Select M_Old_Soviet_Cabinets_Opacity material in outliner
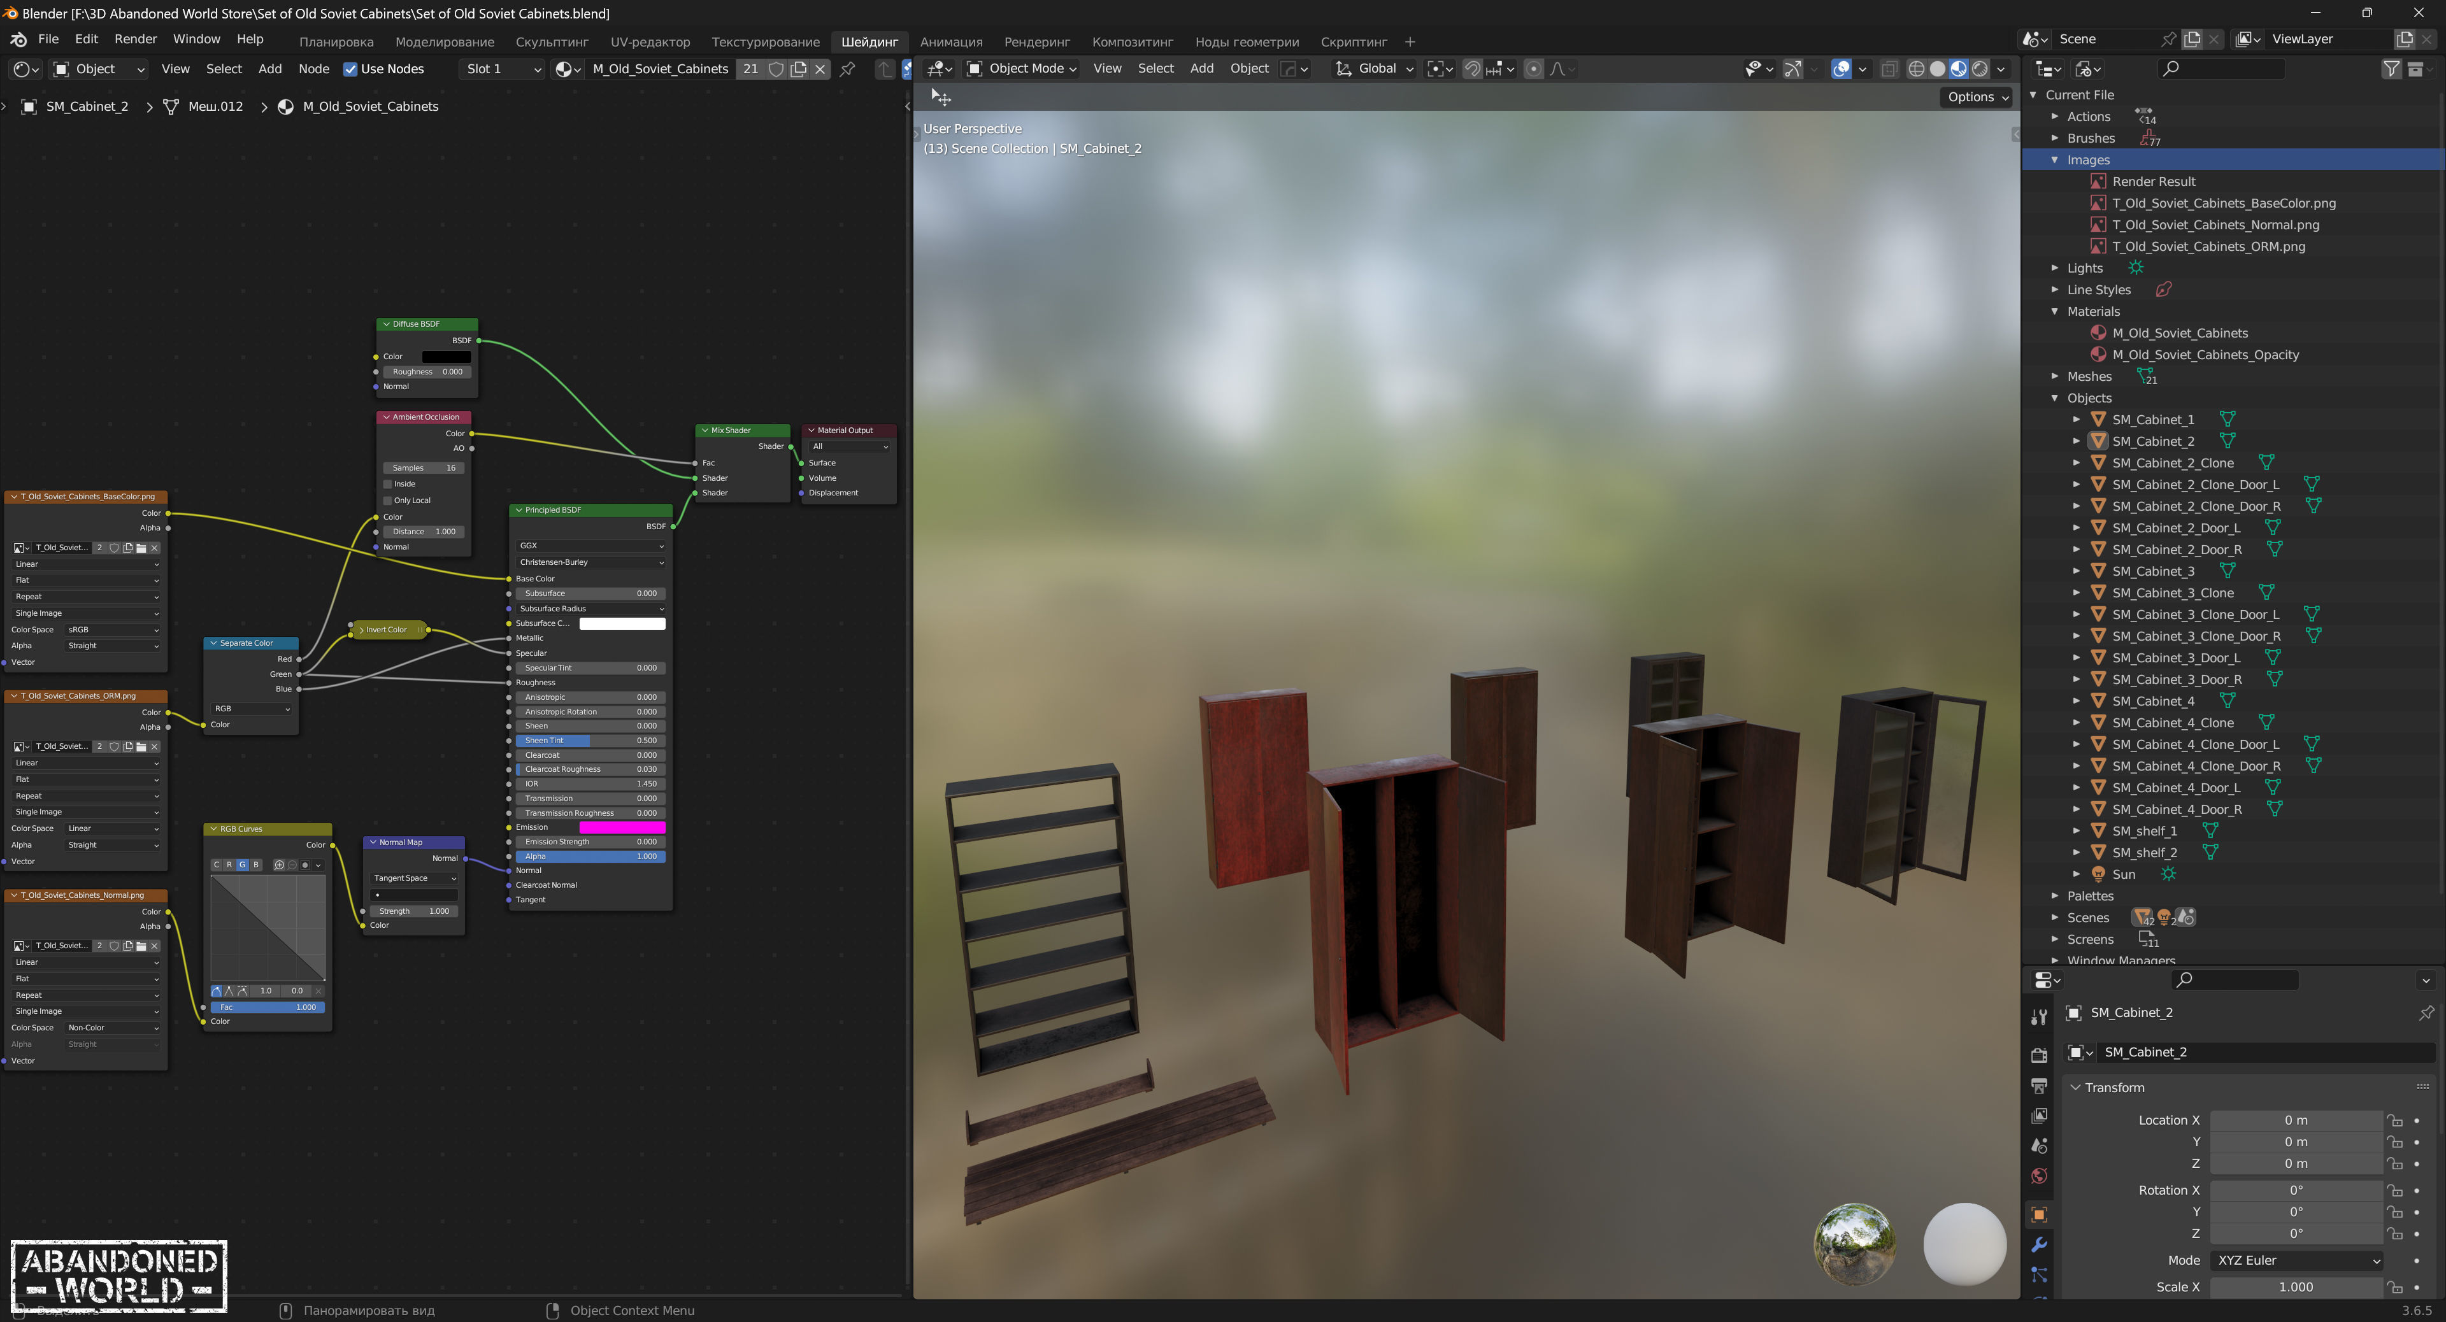This screenshot has height=1322, width=2446. pos(2205,354)
